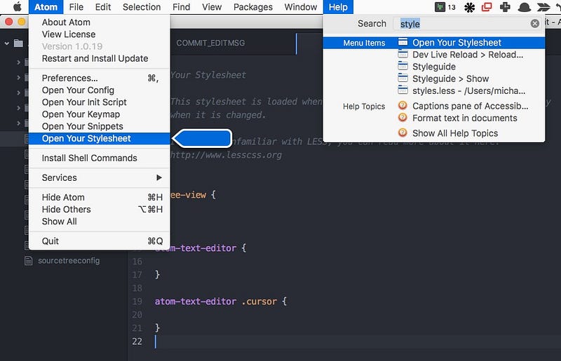The width and height of the screenshot is (561, 361).
Task: Choose Hide Others
Action: pyautogui.click(x=99, y=210)
